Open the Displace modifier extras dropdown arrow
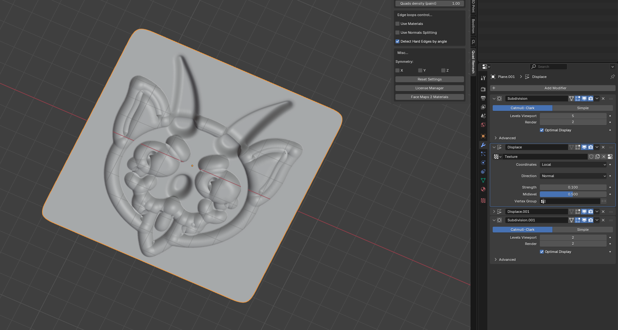Image resolution: width=618 pixels, height=330 pixels. pyautogui.click(x=597, y=147)
